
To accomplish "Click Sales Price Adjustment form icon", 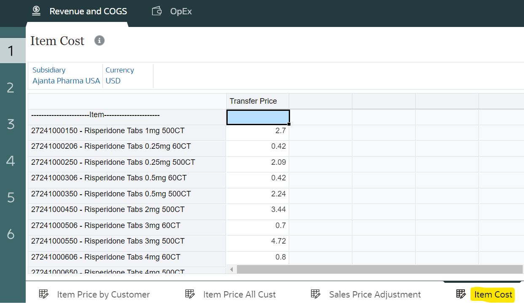I will click(x=316, y=294).
